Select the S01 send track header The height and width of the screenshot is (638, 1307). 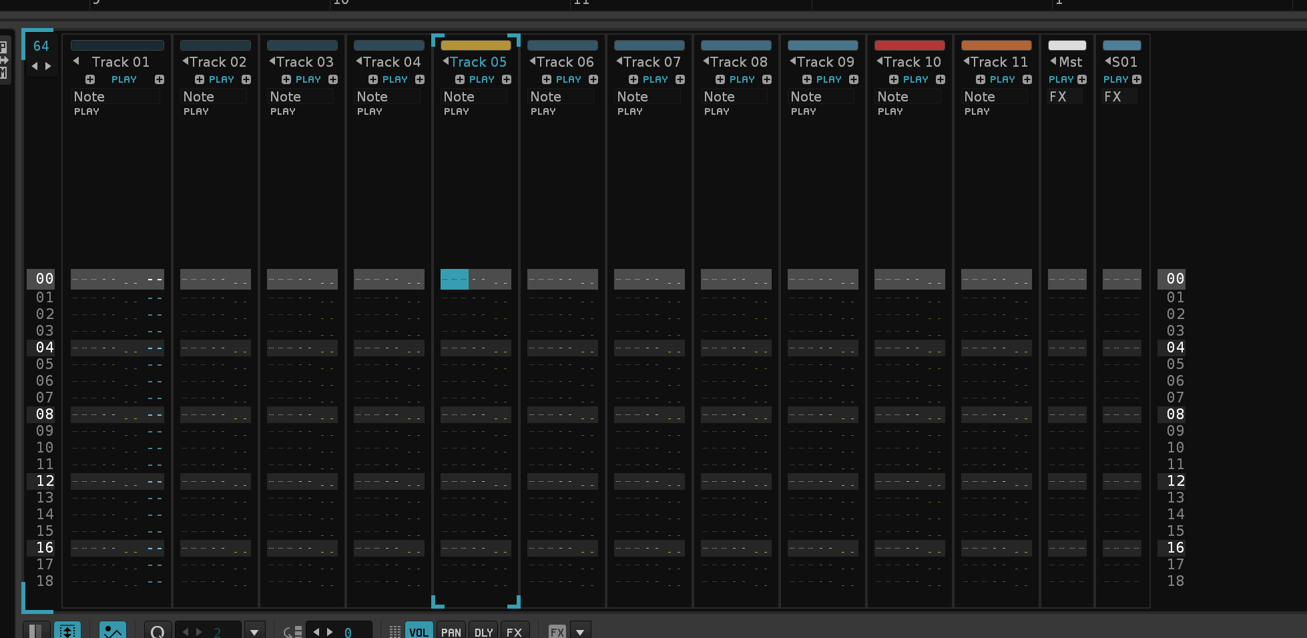pyautogui.click(x=1124, y=62)
